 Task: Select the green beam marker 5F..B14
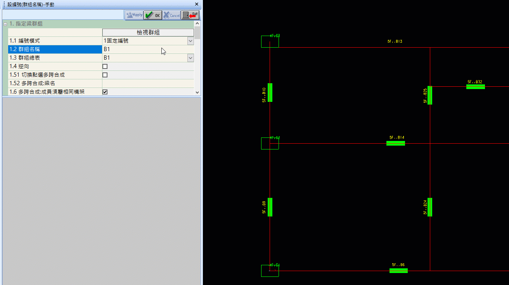point(395,143)
